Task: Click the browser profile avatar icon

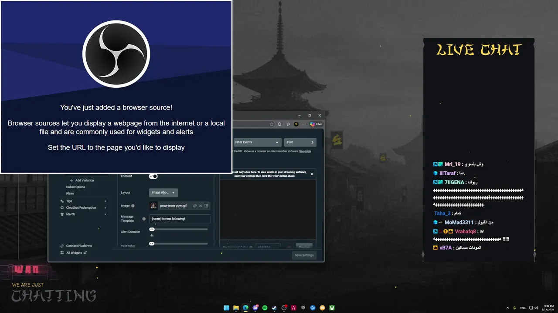Action: tap(296, 124)
